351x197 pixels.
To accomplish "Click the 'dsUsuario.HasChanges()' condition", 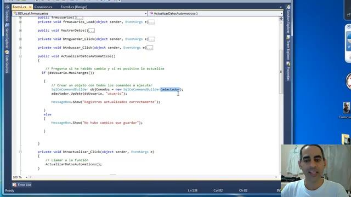I will (71, 73).
